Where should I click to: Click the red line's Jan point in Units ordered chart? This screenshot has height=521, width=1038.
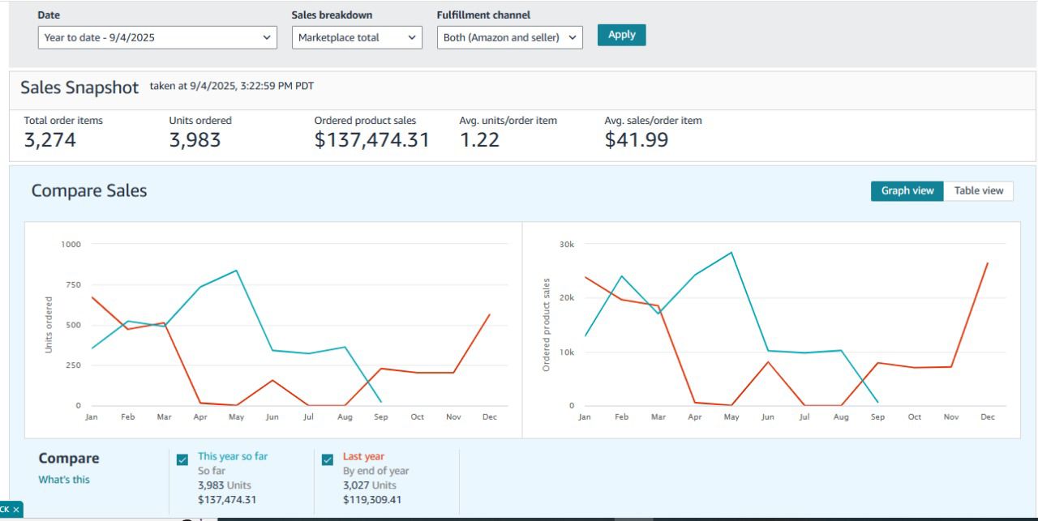pyautogui.click(x=92, y=297)
